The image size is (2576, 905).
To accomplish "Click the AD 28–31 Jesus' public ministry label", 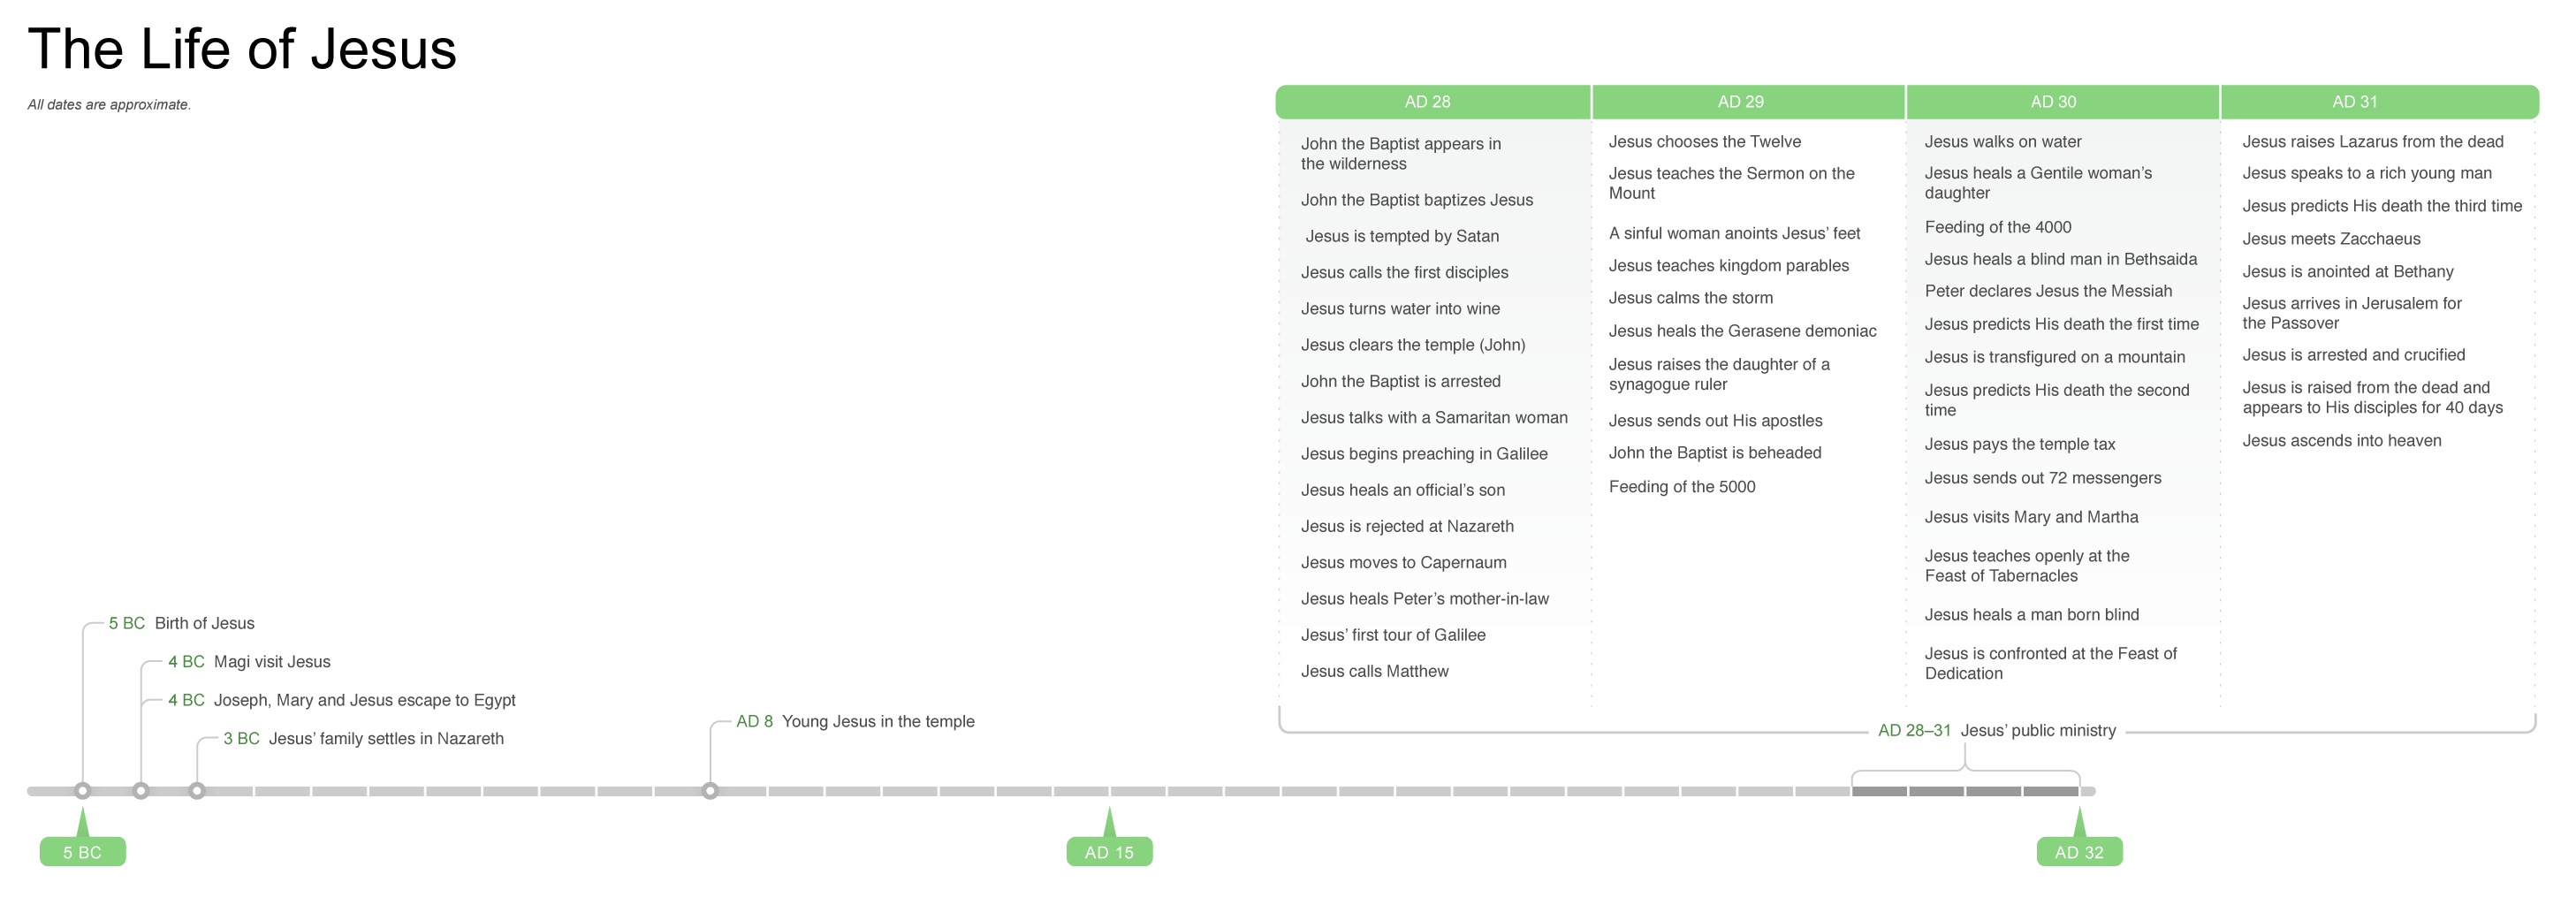I will click(x=1996, y=730).
